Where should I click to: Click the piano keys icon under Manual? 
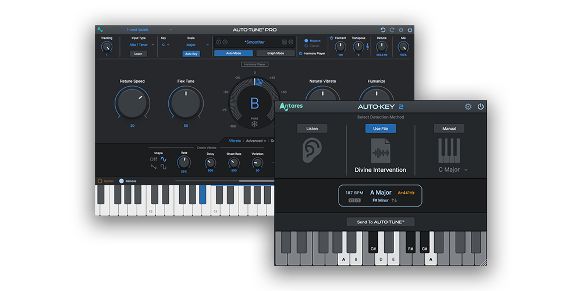(x=449, y=150)
